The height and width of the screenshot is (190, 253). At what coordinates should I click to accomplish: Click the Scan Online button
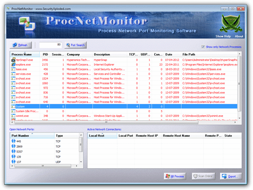point(204,176)
